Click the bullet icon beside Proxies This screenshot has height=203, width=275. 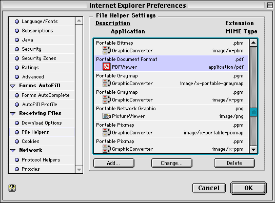coord(17,169)
